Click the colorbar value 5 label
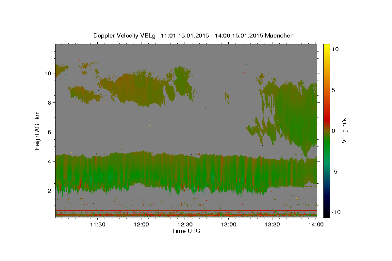This screenshot has width=392, height=261. (334, 90)
